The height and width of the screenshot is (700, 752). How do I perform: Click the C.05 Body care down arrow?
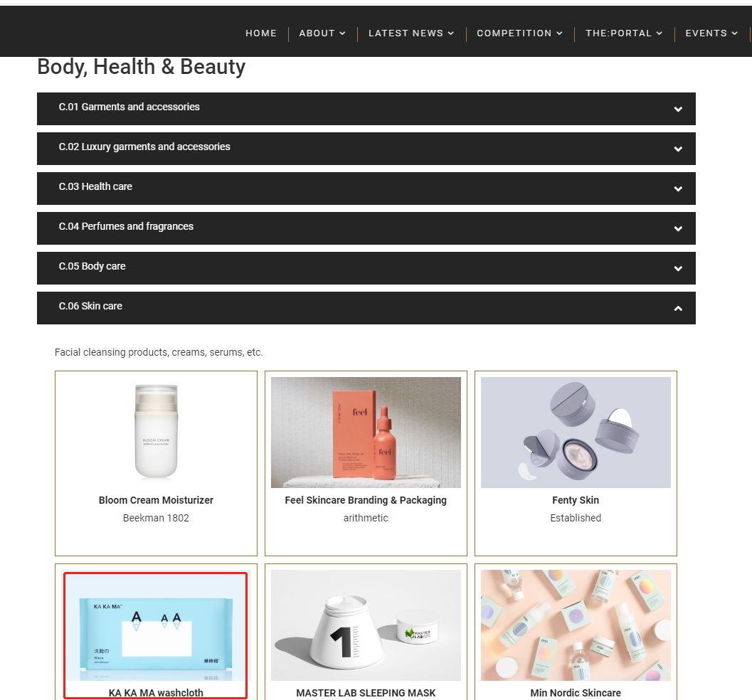click(x=678, y=268)
